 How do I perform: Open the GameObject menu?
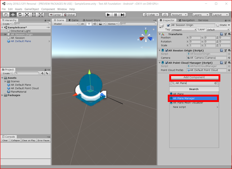point(32,9)
